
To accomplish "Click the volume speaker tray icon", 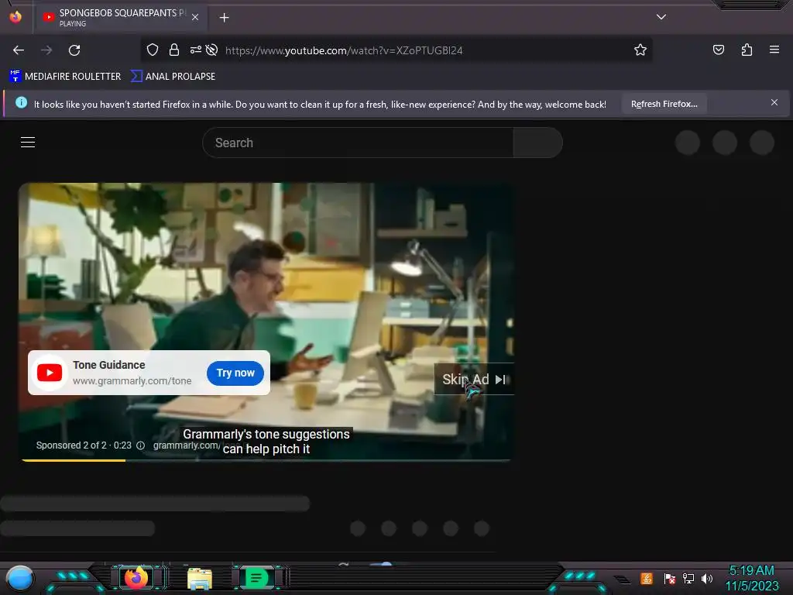I will [x=706, y=578].
